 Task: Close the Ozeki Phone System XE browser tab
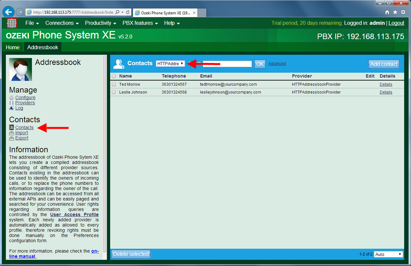(x=194, y=13)
